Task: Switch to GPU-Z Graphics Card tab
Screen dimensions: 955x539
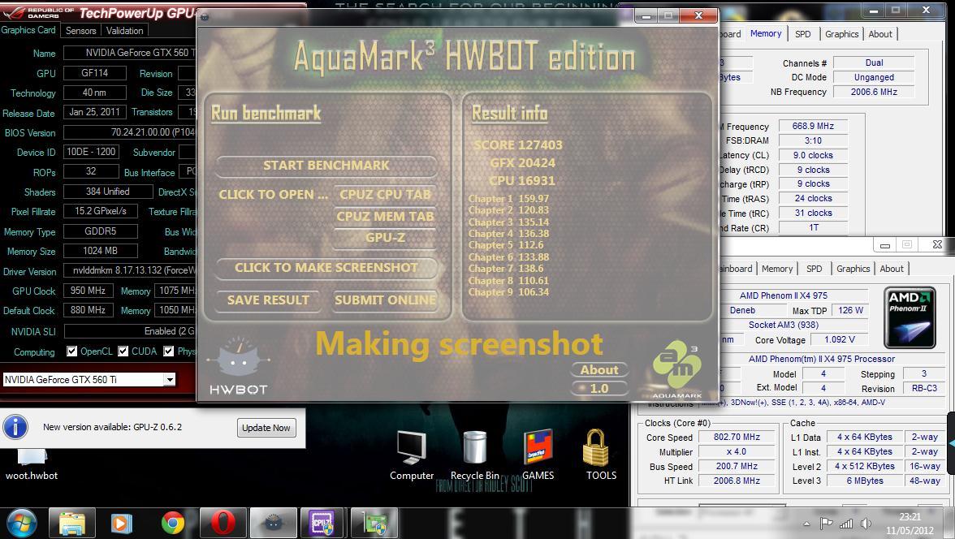Action: click(28, 30)
